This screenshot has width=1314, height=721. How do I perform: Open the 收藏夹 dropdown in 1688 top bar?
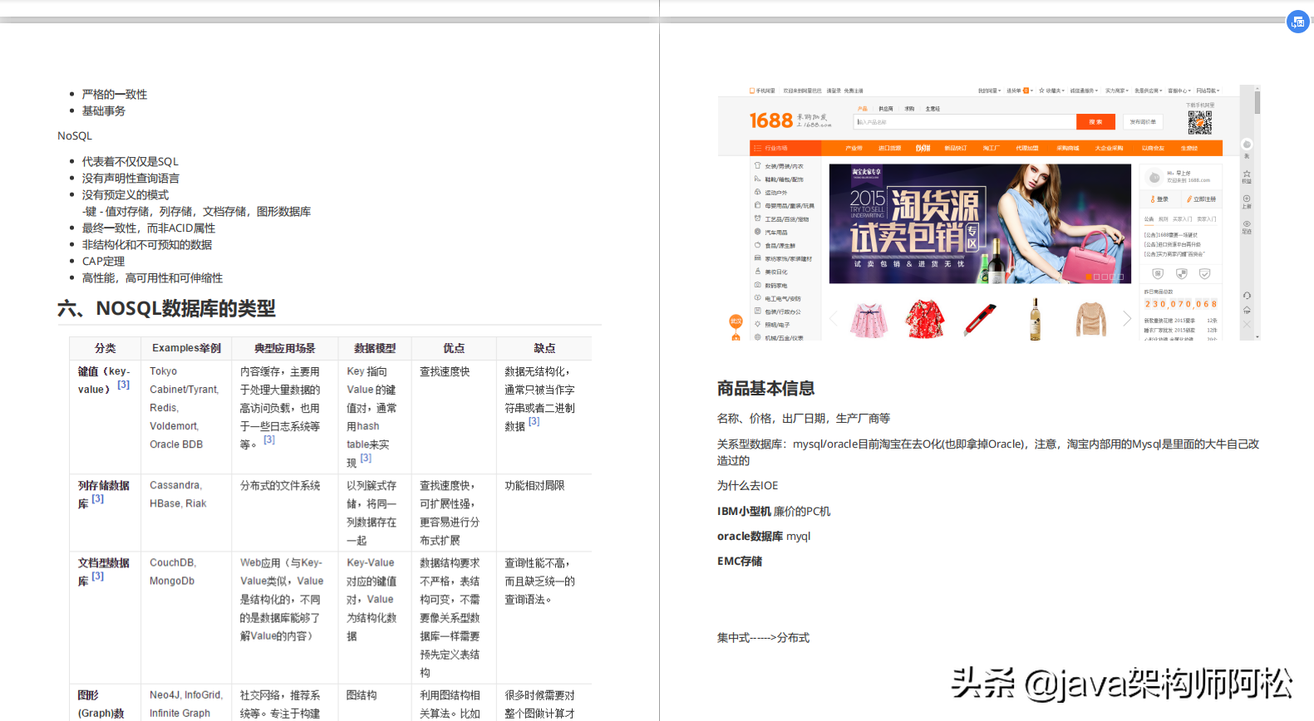[1051, 91]
